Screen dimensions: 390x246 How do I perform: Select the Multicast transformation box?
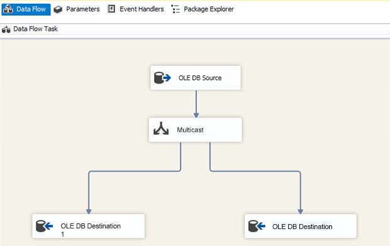tap(195, 130)
